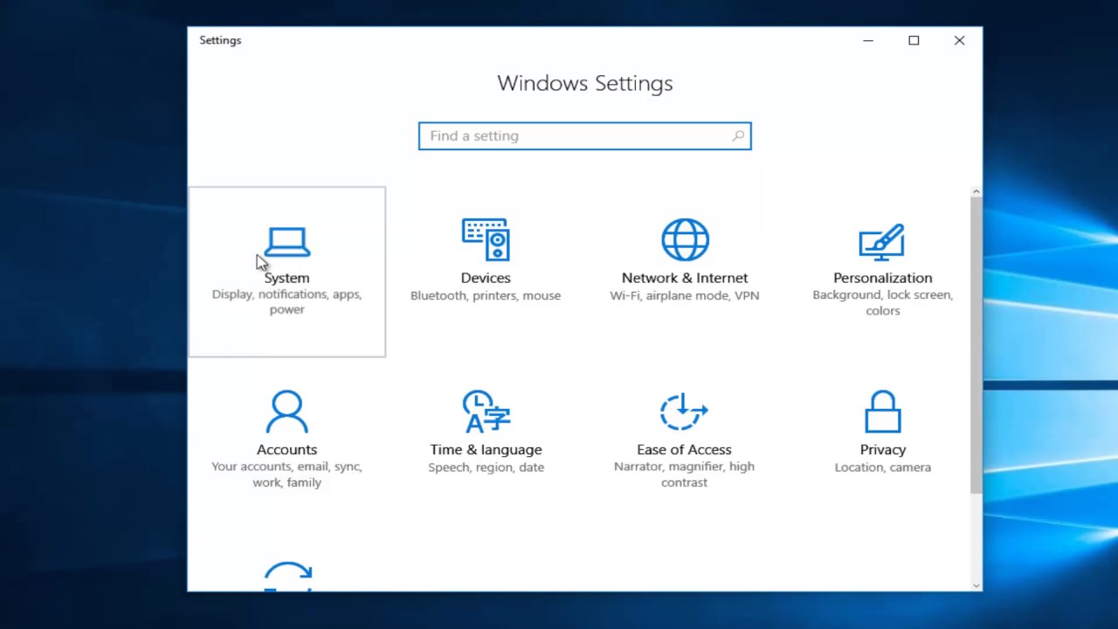Click 'Narrator, magnifier, high contrast' description

(x=684, y=474)
